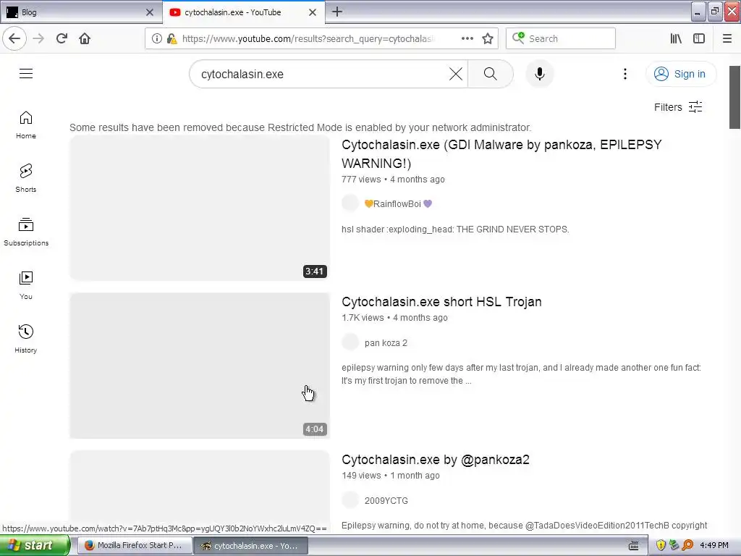The height and width of the screenshot is (556, 741).
Task: Open Shorts in sidebar
Action: (26, 178)
